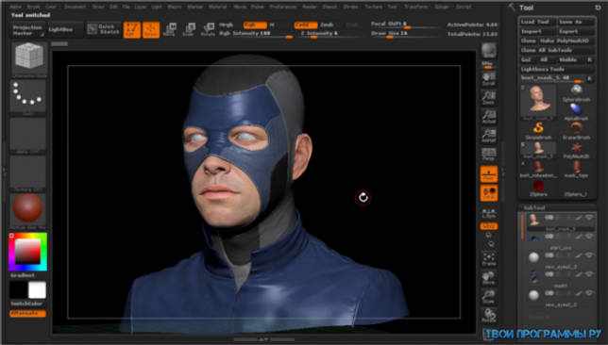
Task: Select the Rotate transform in top shelf
Action: (208, 30)
